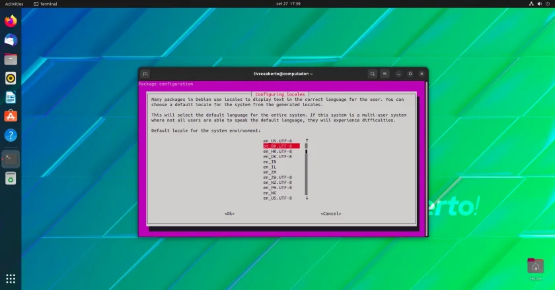Open Firefox from the dock
The width and height of the screenshot is (555, 290).
[x=11, y=21]
